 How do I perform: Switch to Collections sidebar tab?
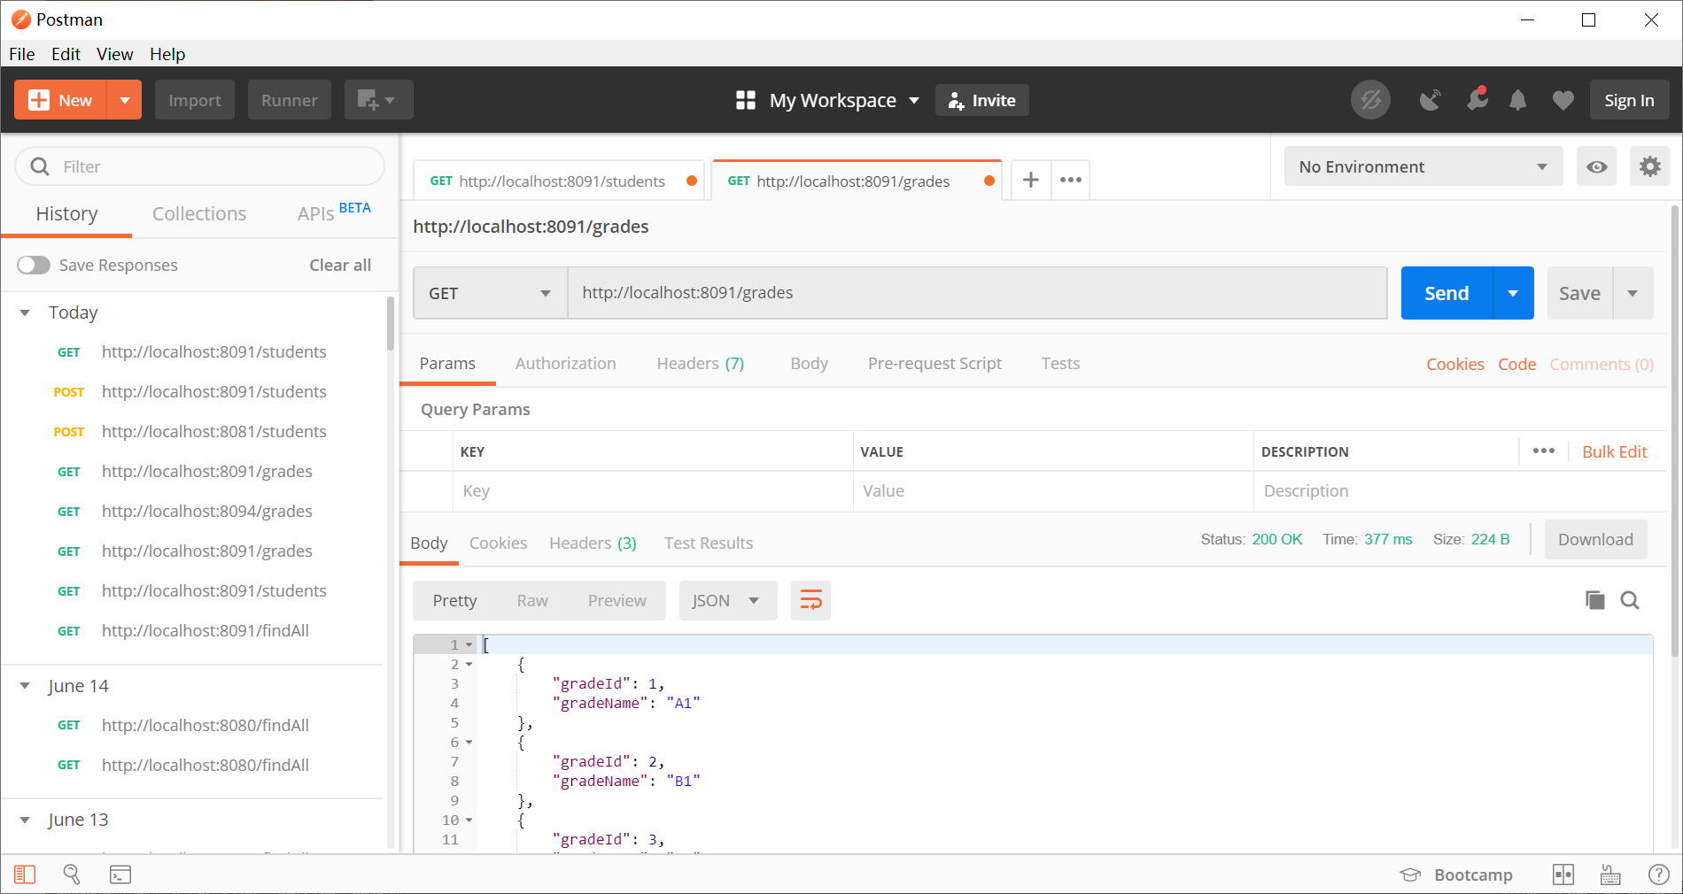tap(199, 213)
